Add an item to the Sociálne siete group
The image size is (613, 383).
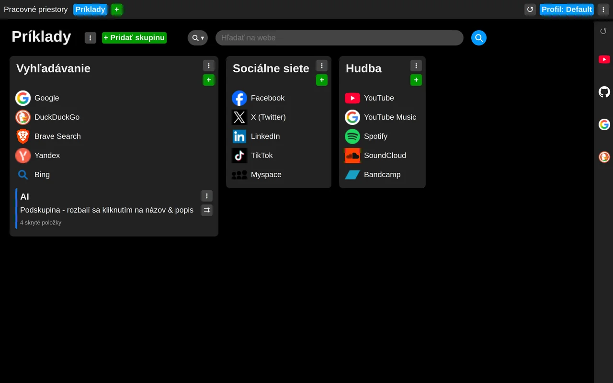tap(322, 80)
